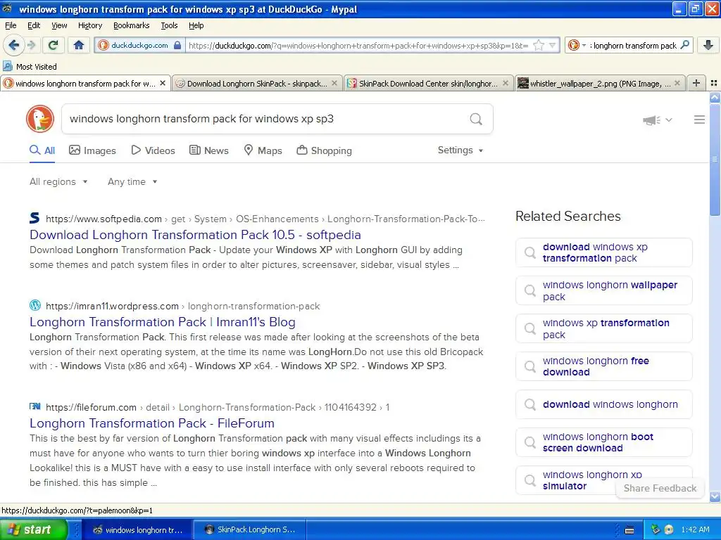Switch to SkinPack Download Center tab
This screenshot has height=540, width=721.
(428, 83)
